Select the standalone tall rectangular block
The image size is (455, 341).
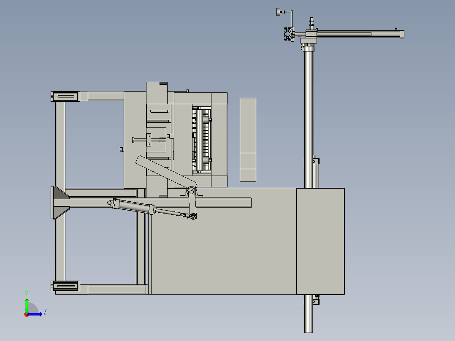click(248, 140)
